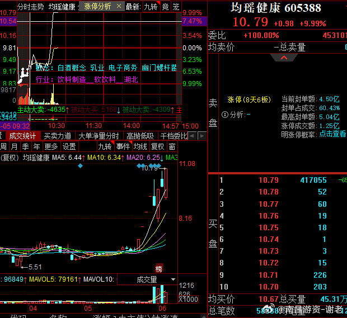The height and width of the screenshot is (318, 347).
Task: Switch K-line to weekly 周 period
Action: [3, 146]
